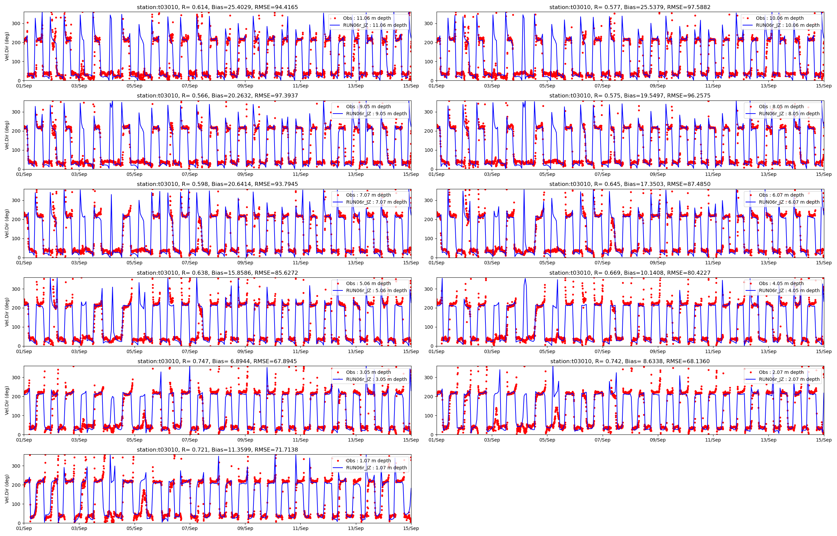Click the plot title showing R= 0.747

click(217, 361)
